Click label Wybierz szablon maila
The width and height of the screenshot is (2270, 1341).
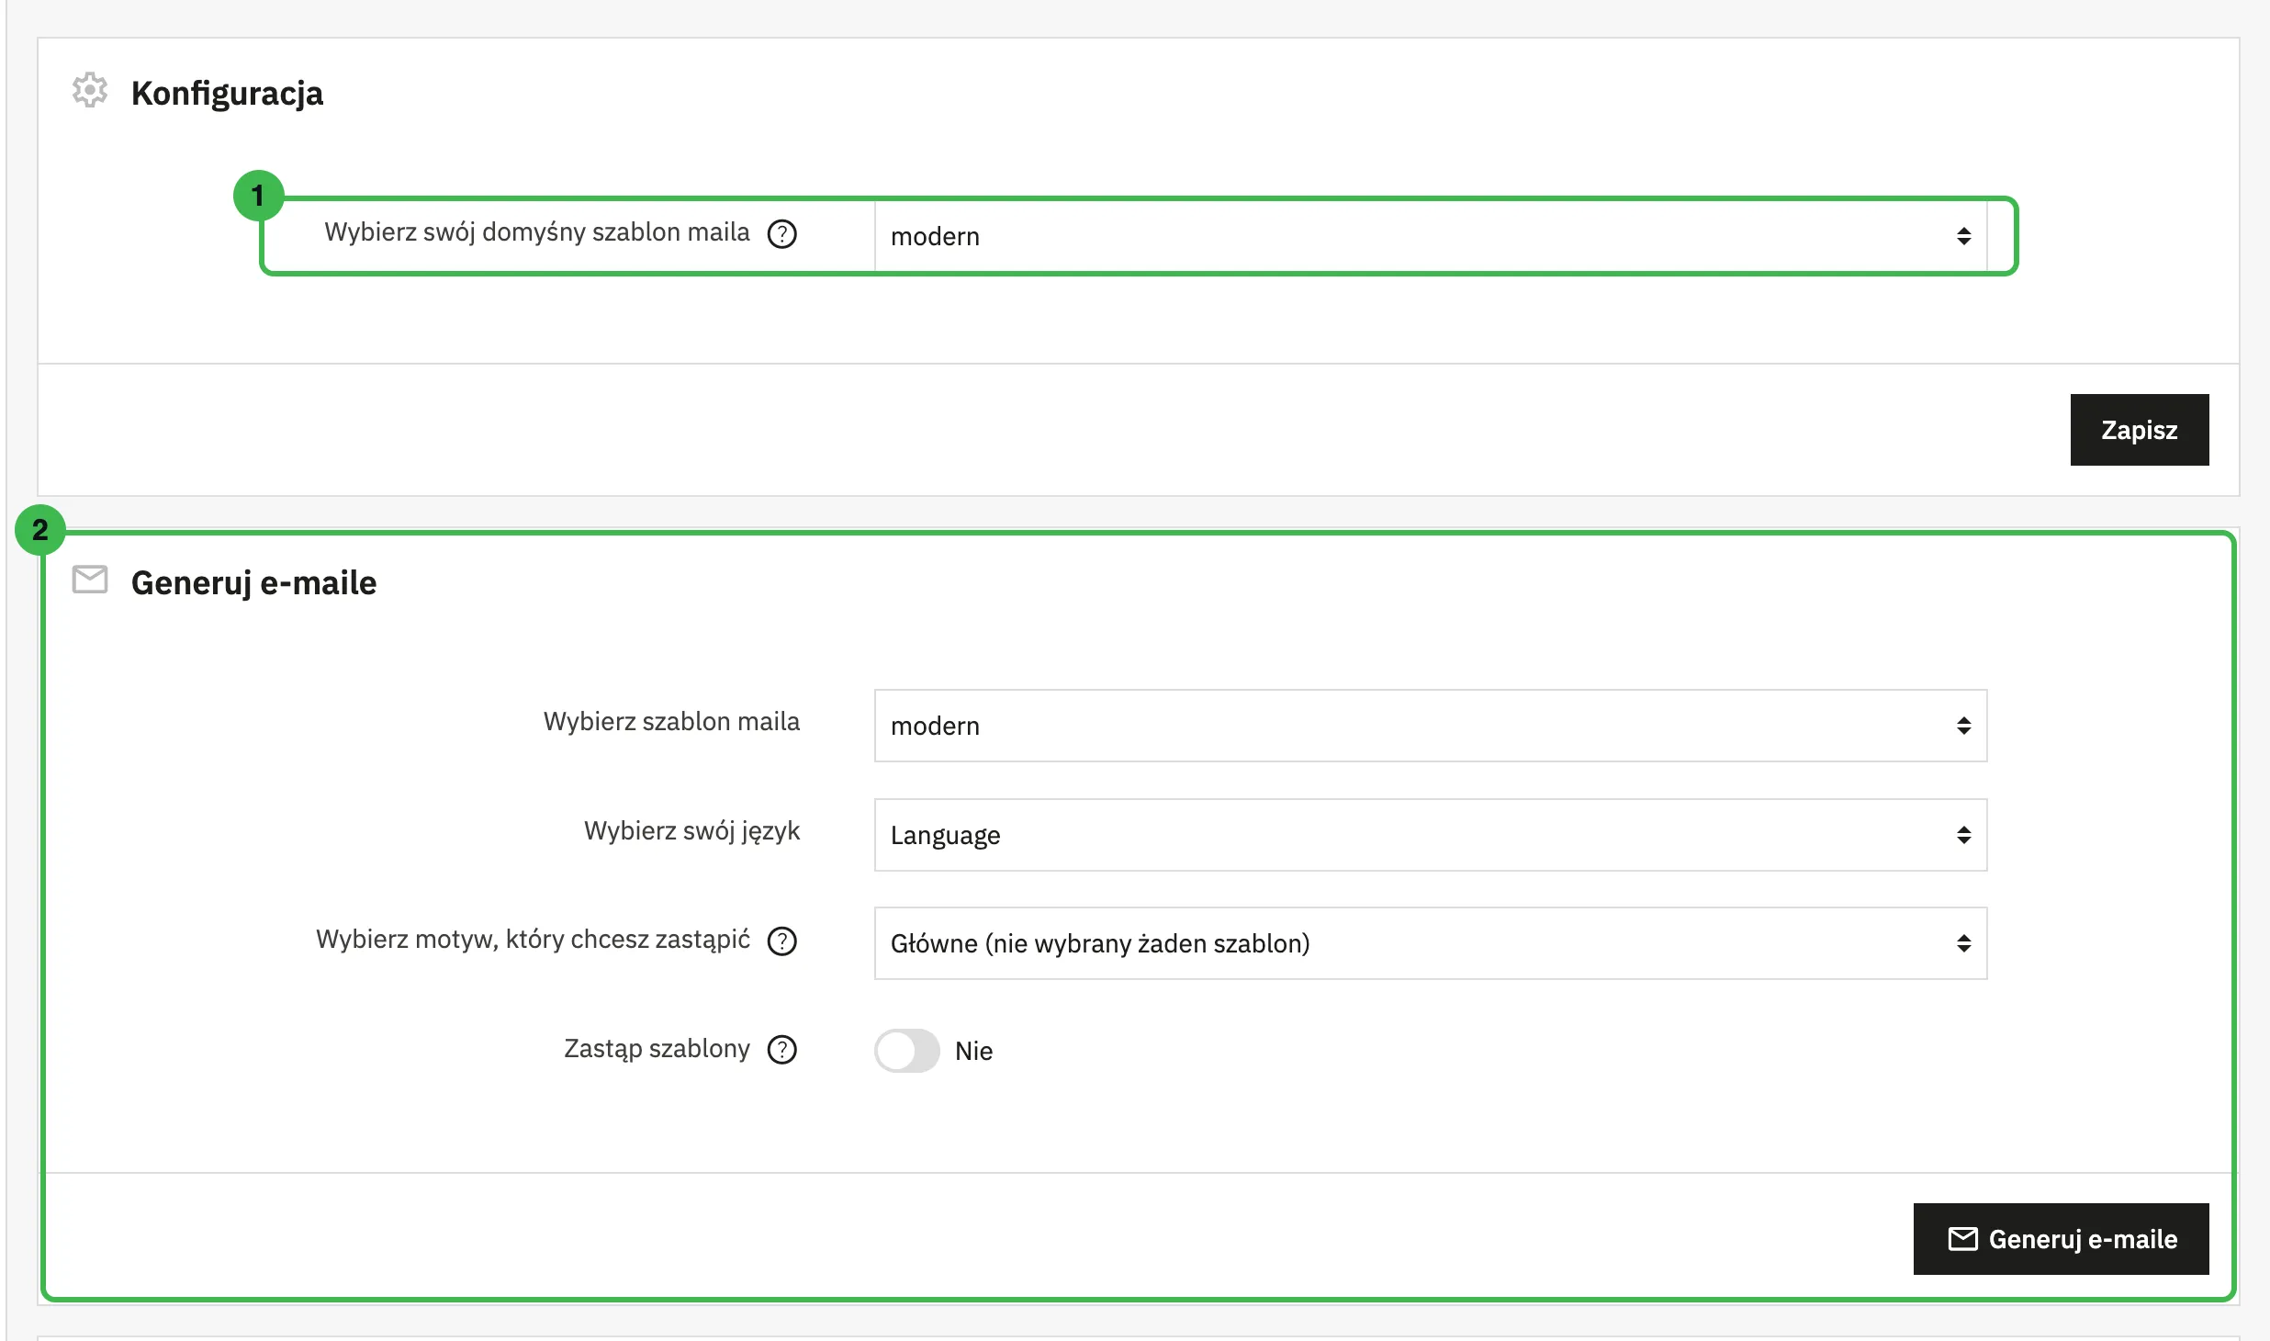[671, 722]
